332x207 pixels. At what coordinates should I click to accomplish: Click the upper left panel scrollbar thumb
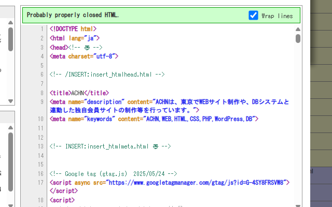tap(10, 39)
